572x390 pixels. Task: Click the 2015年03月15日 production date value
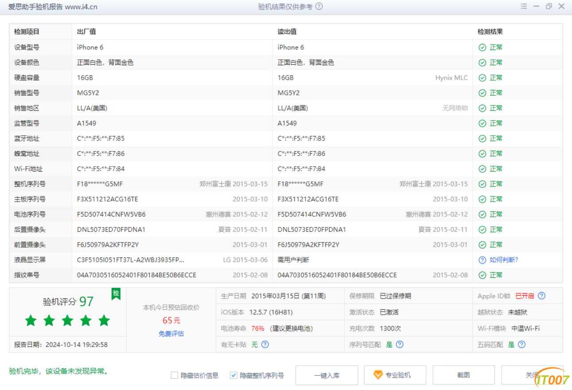288,296
